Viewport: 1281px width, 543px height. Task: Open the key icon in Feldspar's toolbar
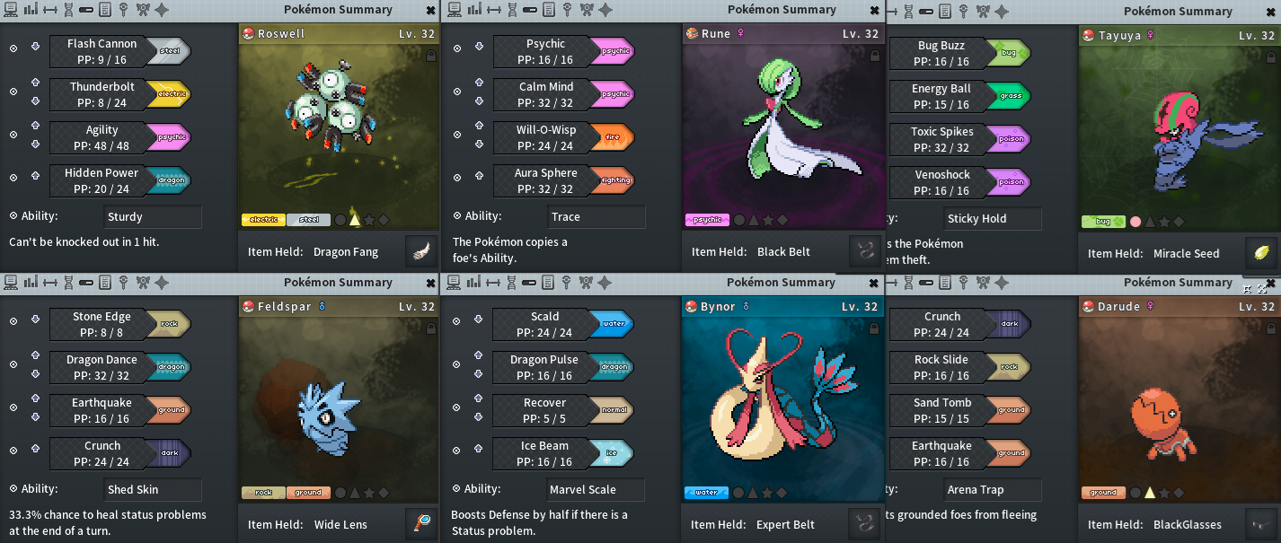pos(123,283)
